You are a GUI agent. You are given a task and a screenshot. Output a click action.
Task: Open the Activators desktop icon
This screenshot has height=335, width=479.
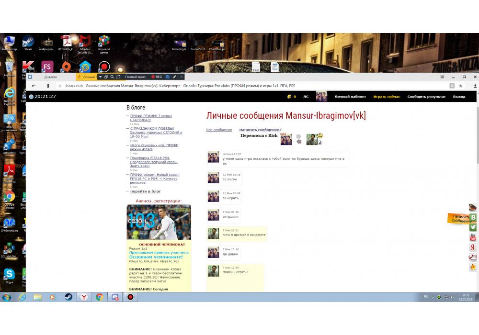click(x=10, y=146)
